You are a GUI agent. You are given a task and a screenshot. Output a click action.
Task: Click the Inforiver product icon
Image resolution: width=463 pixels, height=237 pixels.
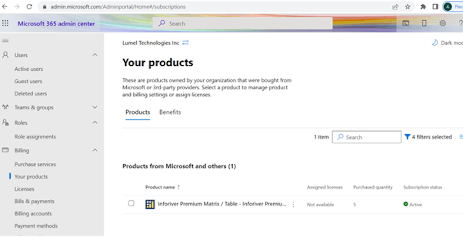click(150, 204)
